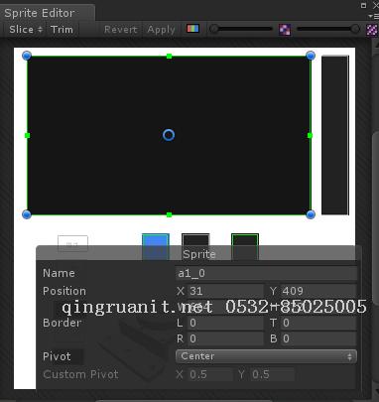Viewport: 379px width, 402px height.
Task: Click the Border B field
Action: pyautogui.click(x=318, y=338)
